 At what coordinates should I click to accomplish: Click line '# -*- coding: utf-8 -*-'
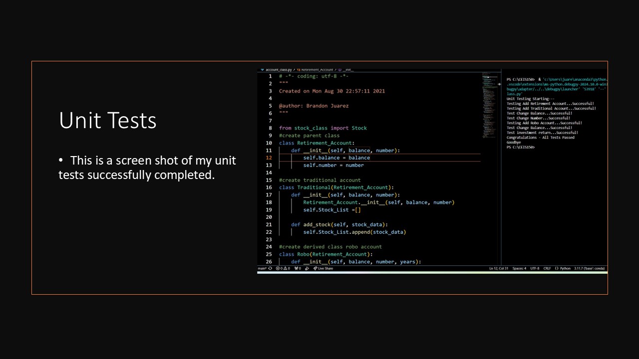[x=314, y=76]
